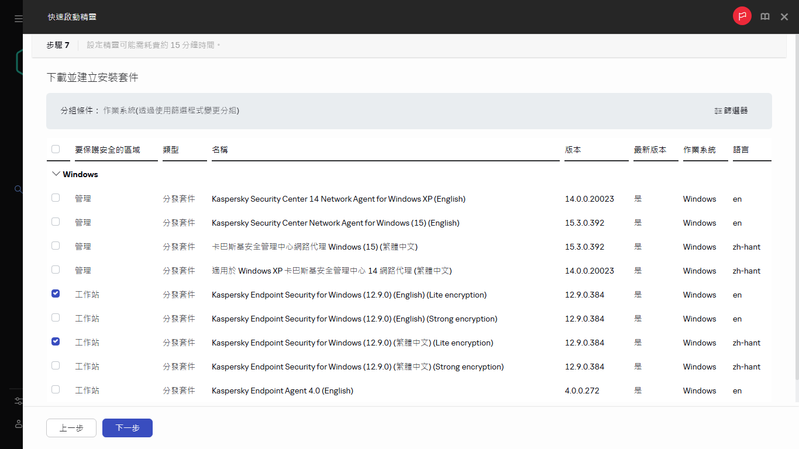This screenshot has width=799, height=449.
Task: Open the settings sliders icon in sidebar
Action: coord(18,401)
